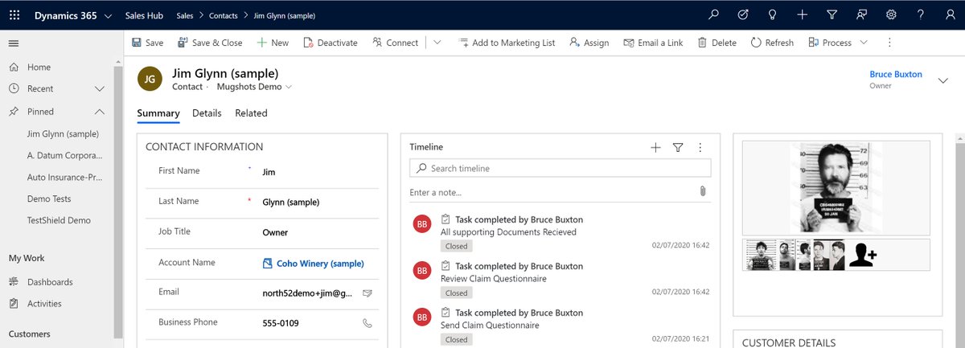This screenshot has height=348, width=965.
Task: Click Contacts in the breadcrumb
Action: pos(224,15)
